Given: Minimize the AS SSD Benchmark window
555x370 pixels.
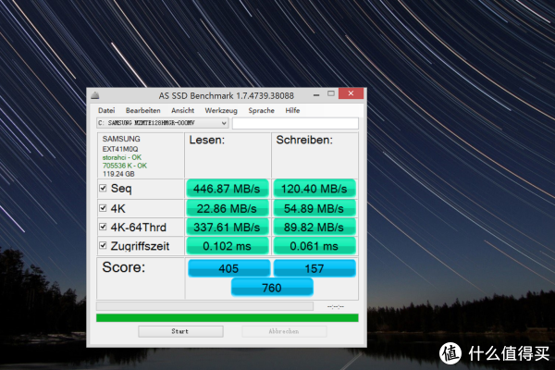Looking at the screenshot, I should tap(316, 94).
